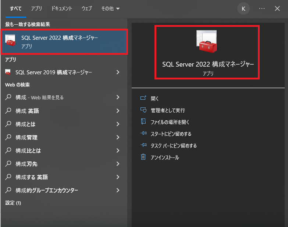The image size is (288, 227).
Task: Click the 管理者として実行 shield icon
Action: pyautogui.click(x=143, y=110)
